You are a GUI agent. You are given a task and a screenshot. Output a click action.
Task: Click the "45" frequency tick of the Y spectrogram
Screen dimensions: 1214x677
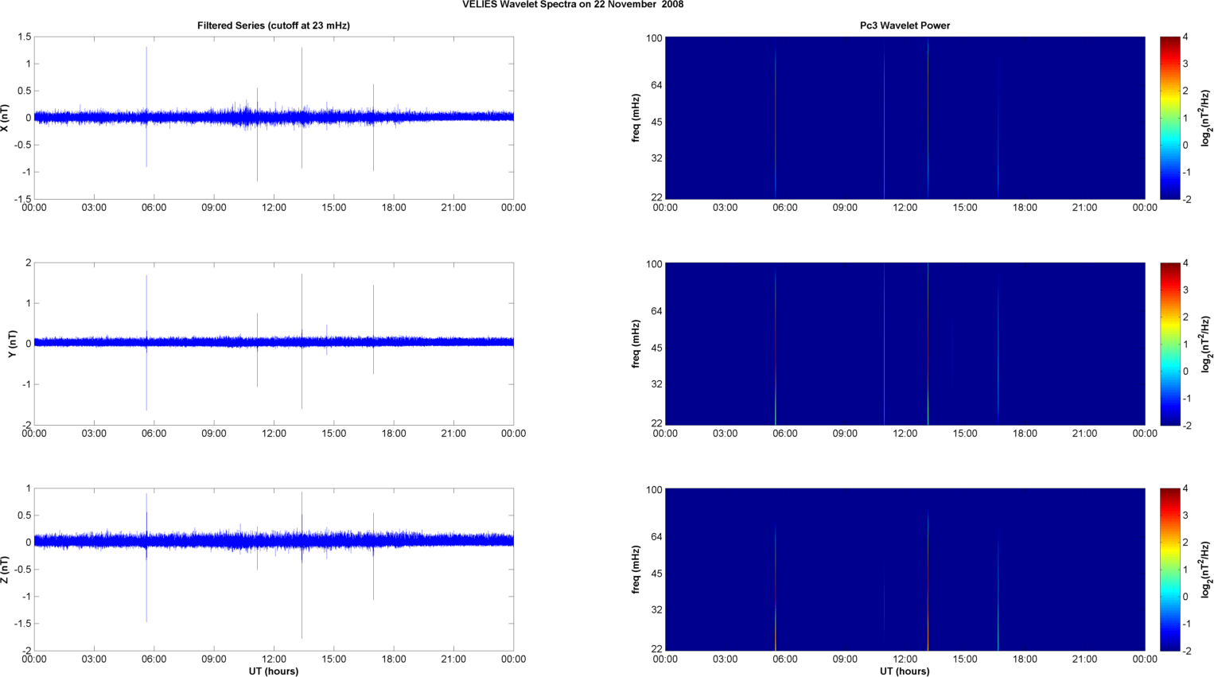pyautogui.click(x=656, y=348)
